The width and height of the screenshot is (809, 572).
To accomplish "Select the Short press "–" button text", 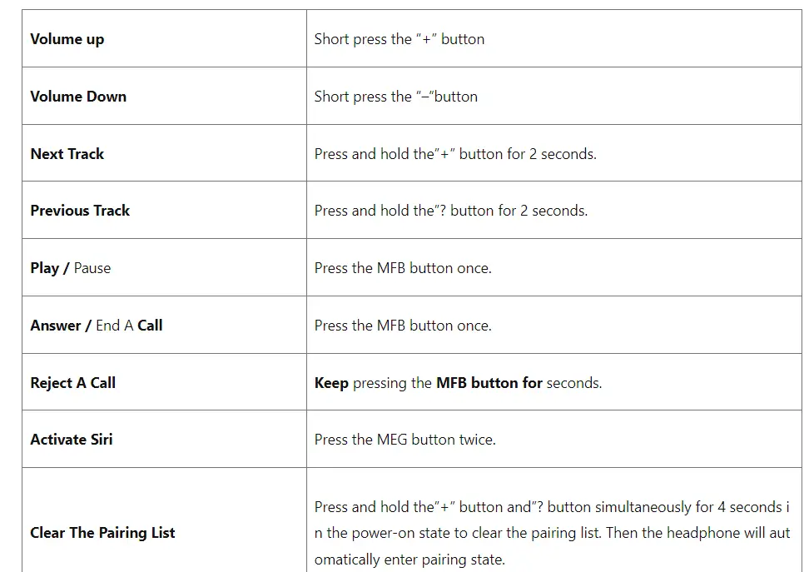I will pos(395,97).
